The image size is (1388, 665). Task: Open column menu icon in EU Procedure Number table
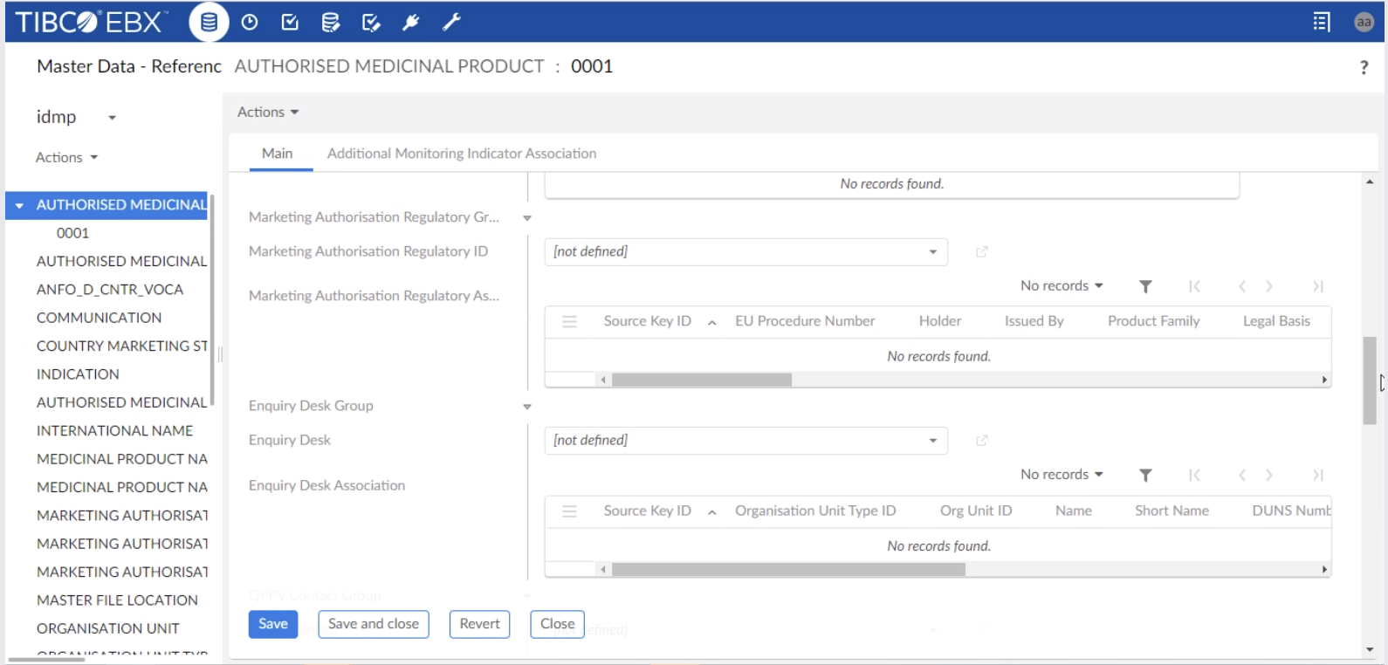pos(569,321)
